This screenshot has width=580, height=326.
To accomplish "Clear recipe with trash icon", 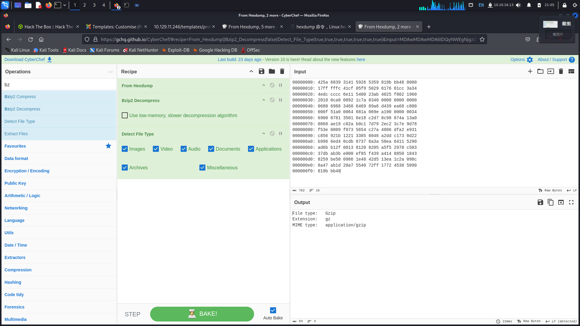I will pyautogui.click(x=282, y=72).
